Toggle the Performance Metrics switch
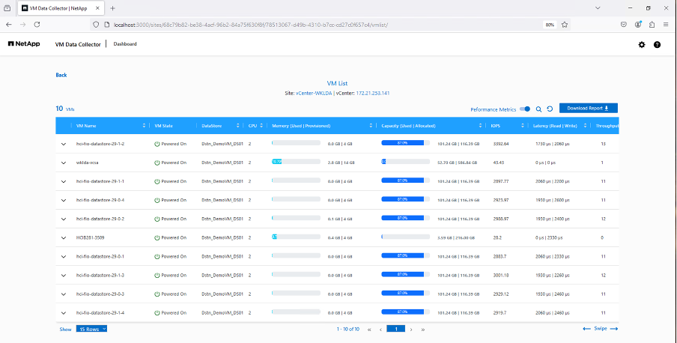Screen dimensions: 677x343 (525, 109)
